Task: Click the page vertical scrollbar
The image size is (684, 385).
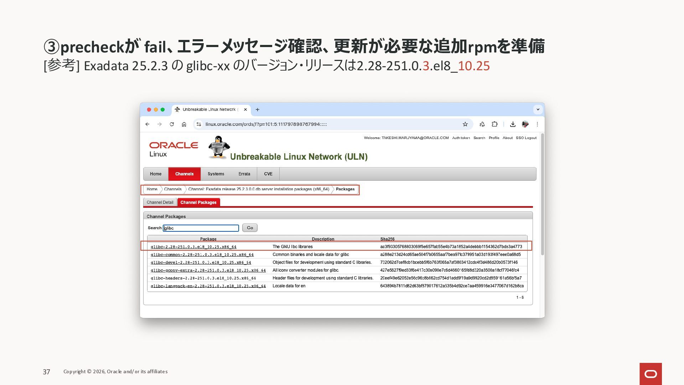Action: [x=542, y=194]
